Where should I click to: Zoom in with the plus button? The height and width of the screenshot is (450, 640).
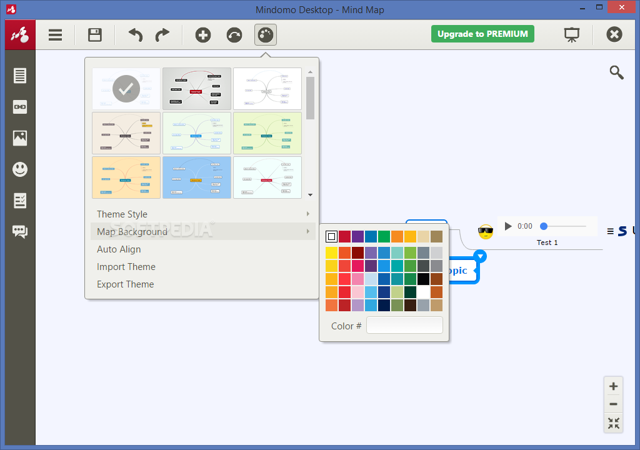[613, 386]
